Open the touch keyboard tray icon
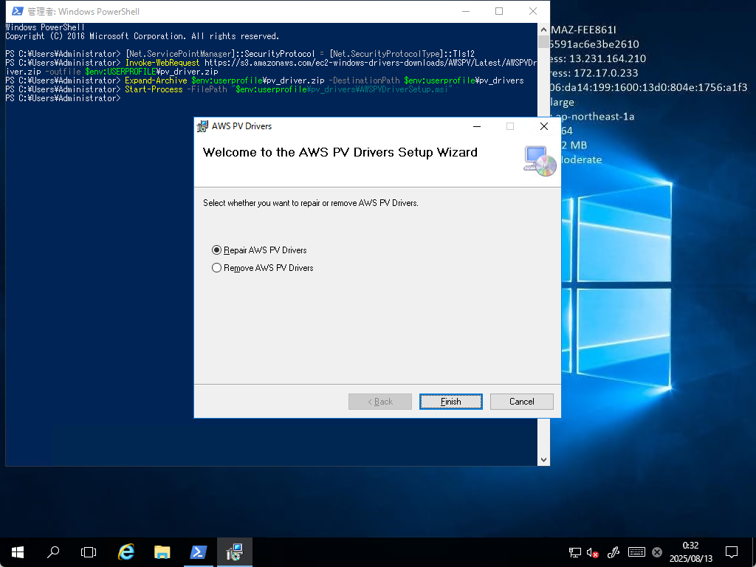Image resolution: width=756 pixels, height=567 pixels. [x=636, y=552]
